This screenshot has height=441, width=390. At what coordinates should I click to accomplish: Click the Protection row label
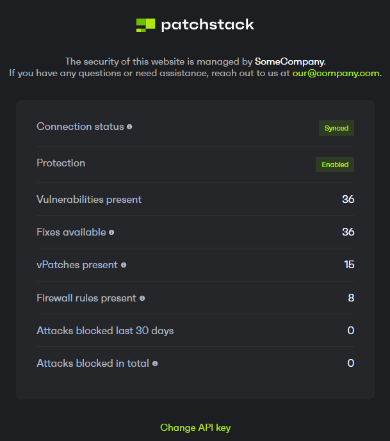tap(61, 163)
